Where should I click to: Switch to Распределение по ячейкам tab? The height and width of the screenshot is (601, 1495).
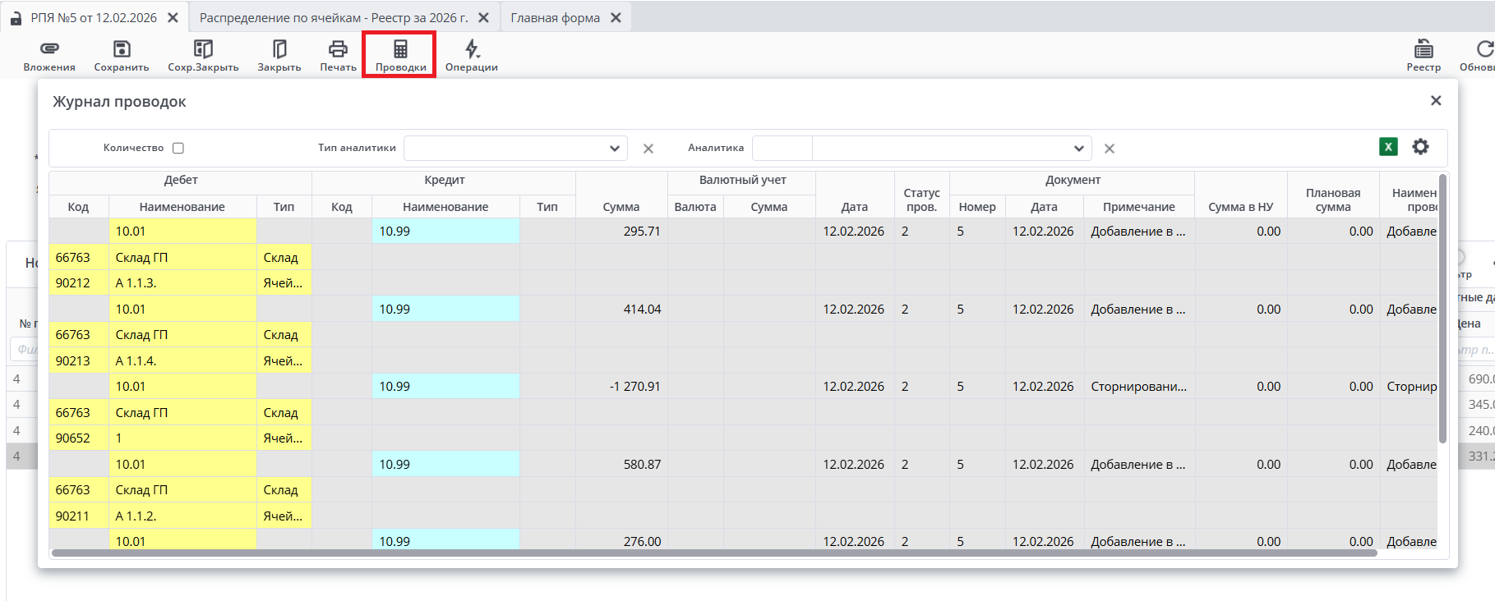[x=334, y=18]
